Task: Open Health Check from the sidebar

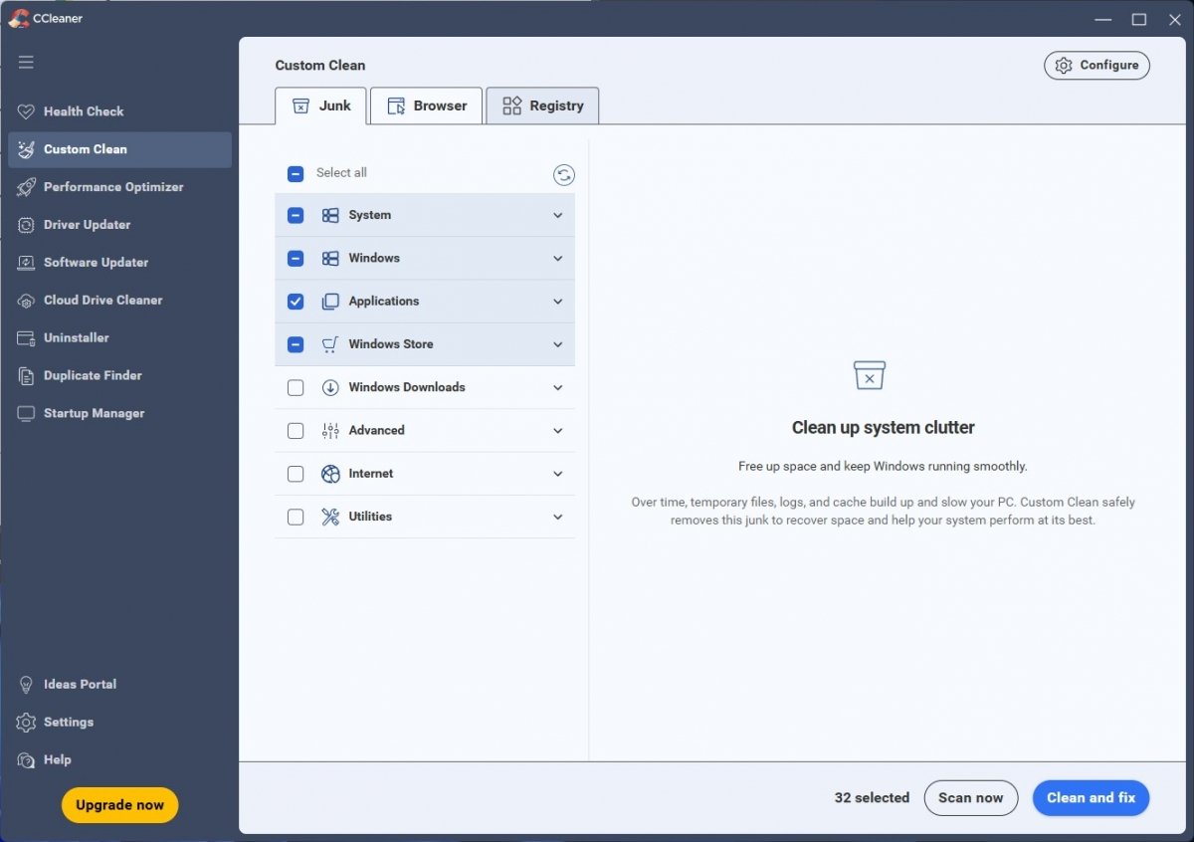Action: (84, 111)
